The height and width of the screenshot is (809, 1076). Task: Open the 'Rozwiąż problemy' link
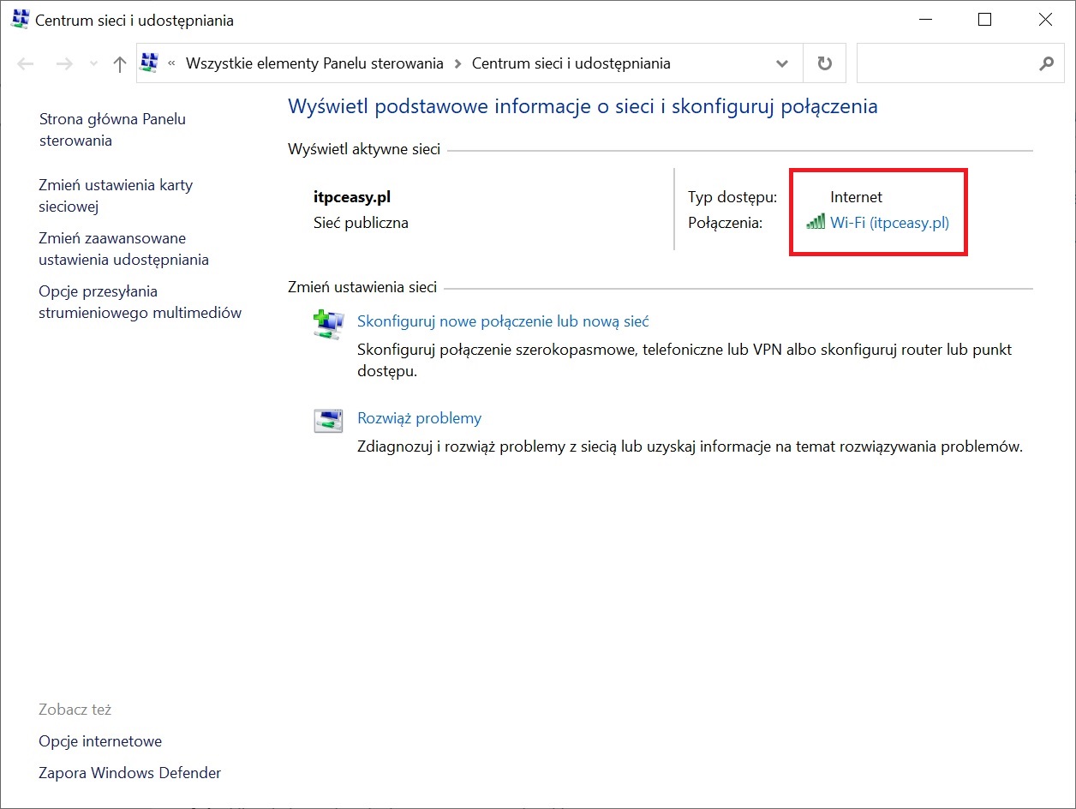pyautogui.click(x=419, y=418)
